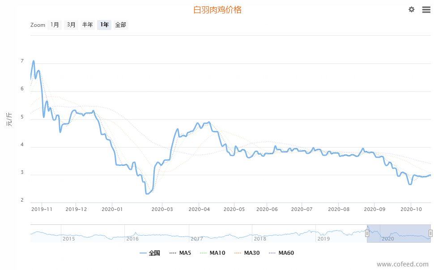
Task: Select the 1月 zoom range
Action: point(55,25)
